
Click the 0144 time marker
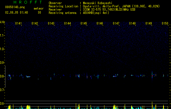67,23
